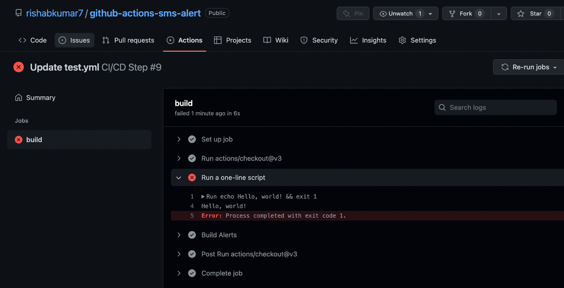
Task: Open the Projects tab
Action: pos(233,40)
